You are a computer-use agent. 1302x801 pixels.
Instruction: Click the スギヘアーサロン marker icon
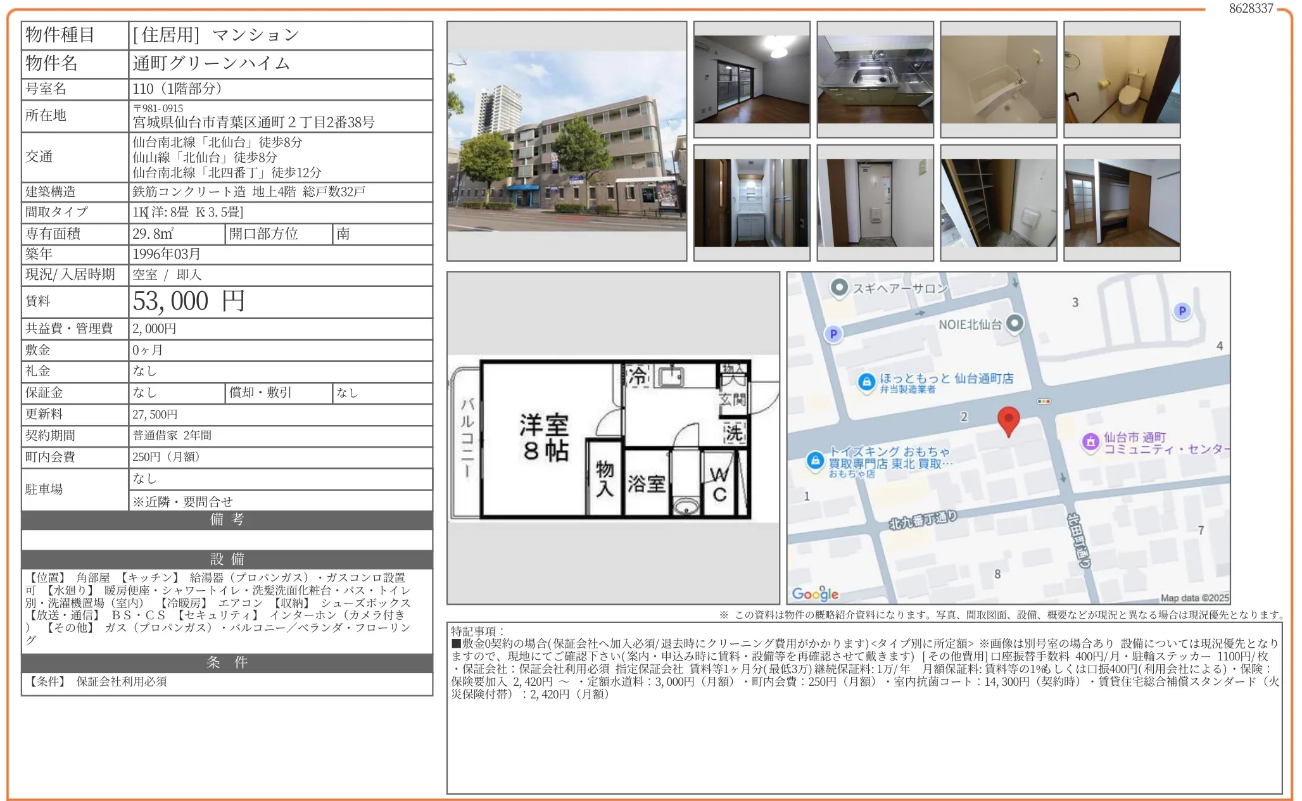[838, 287]
